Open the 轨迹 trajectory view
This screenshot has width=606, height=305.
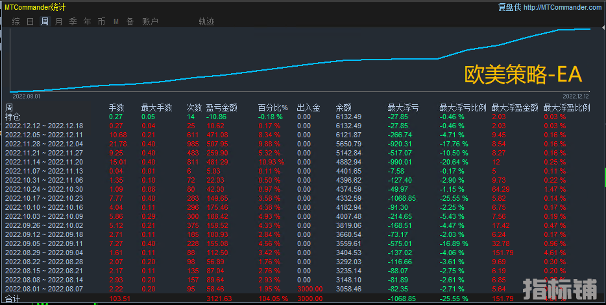click(206, 21)
